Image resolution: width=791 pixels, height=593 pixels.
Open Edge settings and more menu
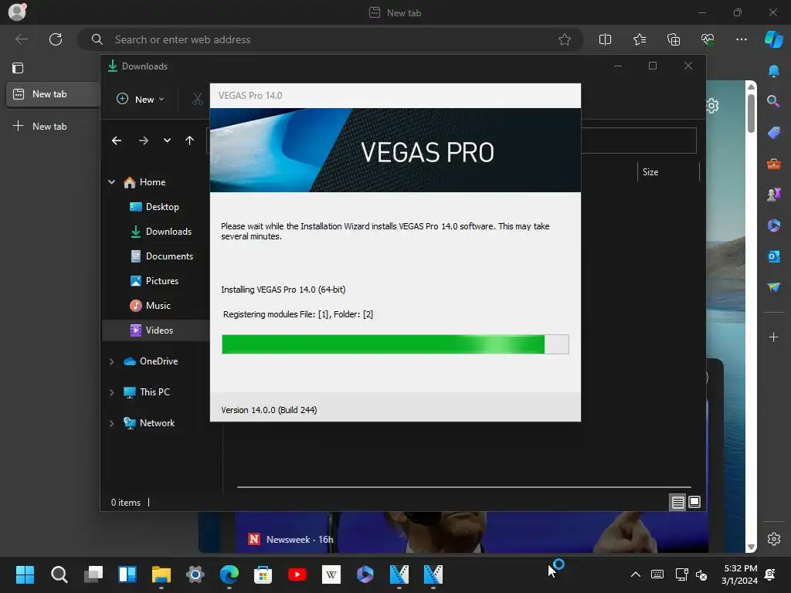[741, 39]
